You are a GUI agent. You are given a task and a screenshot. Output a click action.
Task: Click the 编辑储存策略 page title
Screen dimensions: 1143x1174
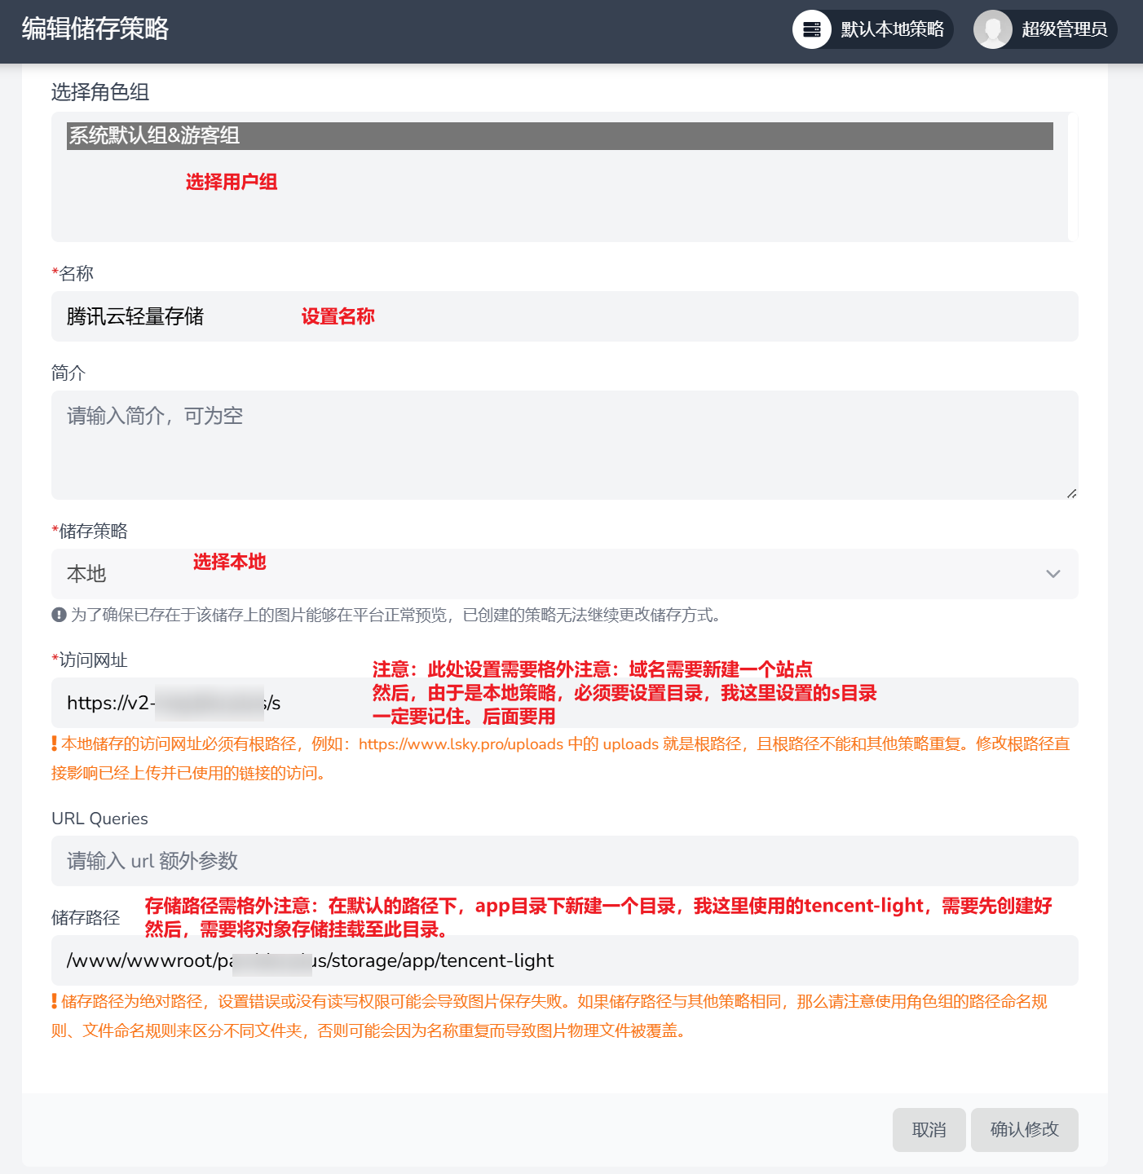pyautogui.click(x=95, y=29)
